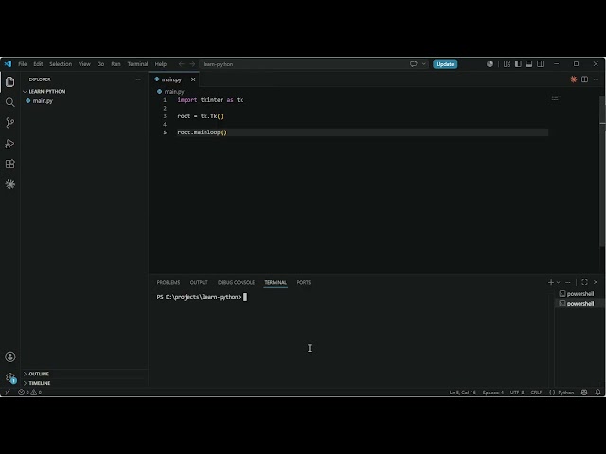Click the Update button
The image size is (606, 454).
[x=445, y=64]
